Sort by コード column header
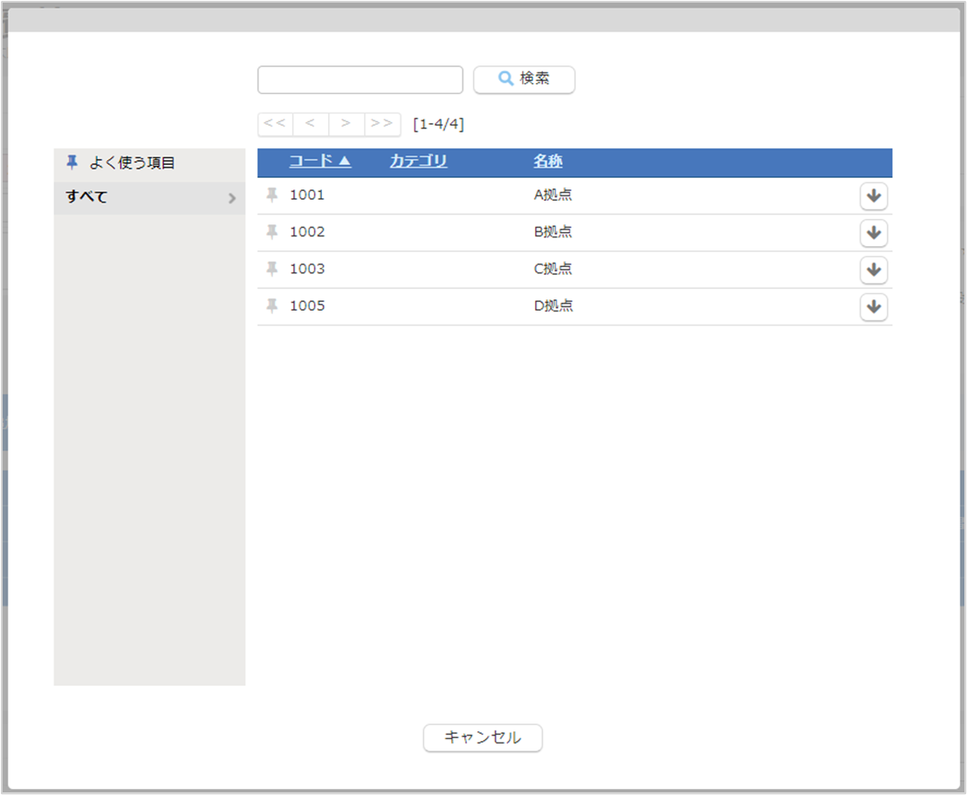Screen dimensions: 967x795 point(319,161)
